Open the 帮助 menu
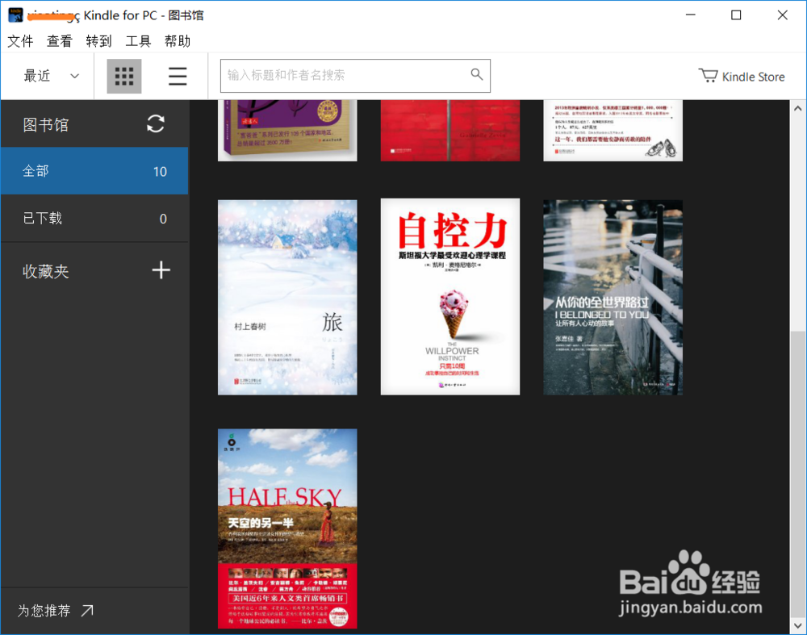This screenshot has height=635, width=807. (x=178, y=41)
